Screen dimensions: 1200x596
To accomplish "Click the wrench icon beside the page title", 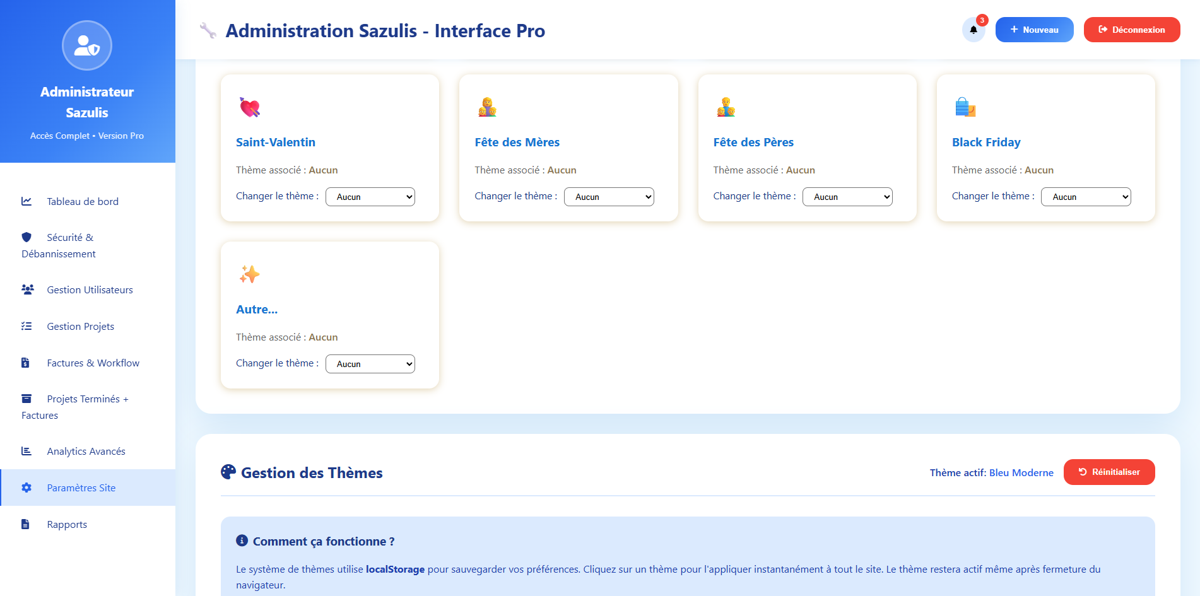I will pos(208,30).
